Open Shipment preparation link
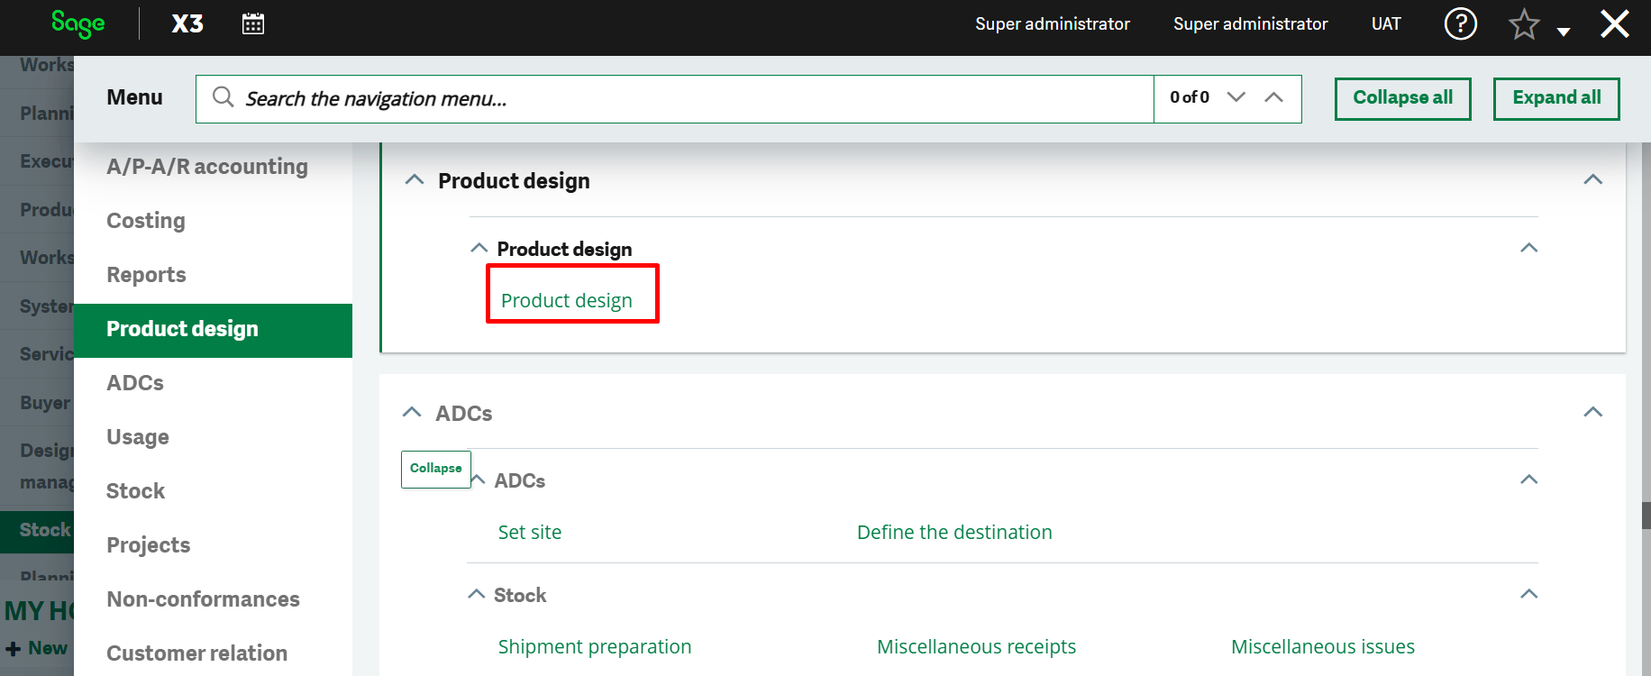The height and width of the screenshot is (676, 1651). (595, 646)
